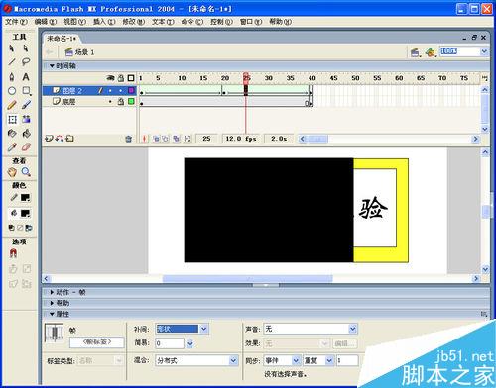
Task: Open the 声音 sound dropdown
Action: point(353,329)
